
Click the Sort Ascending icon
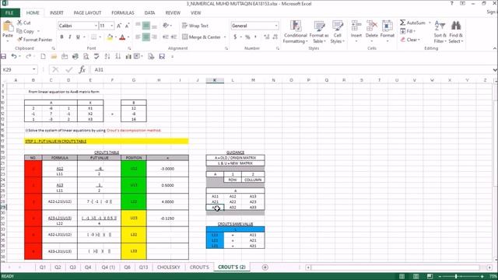(107, 57)
